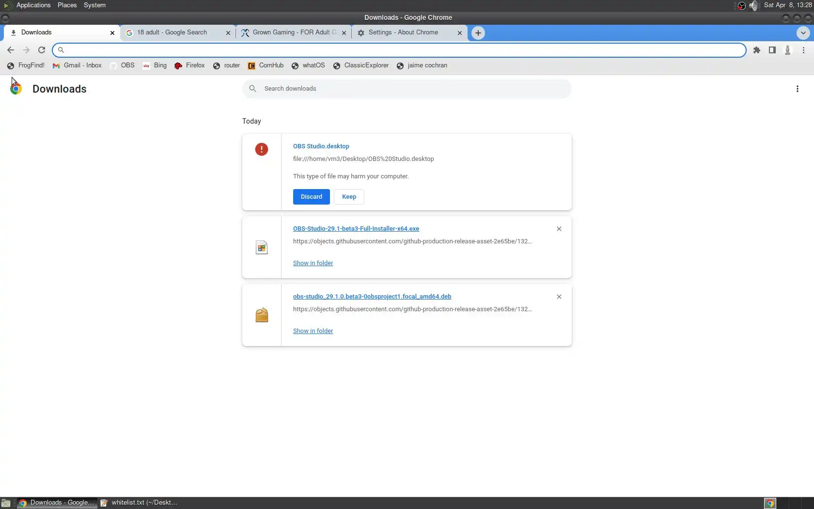Toggle the Chrome side panel icon
The height and width of the screenshot is (509, 814).
point(772,50)
